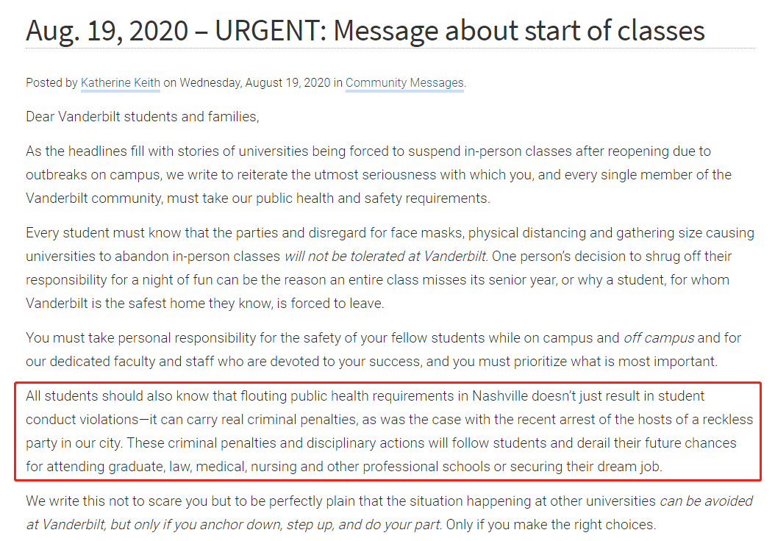
Task: Click the paragraph beginning 'We write this not to scare'
Action: point(389,513)
